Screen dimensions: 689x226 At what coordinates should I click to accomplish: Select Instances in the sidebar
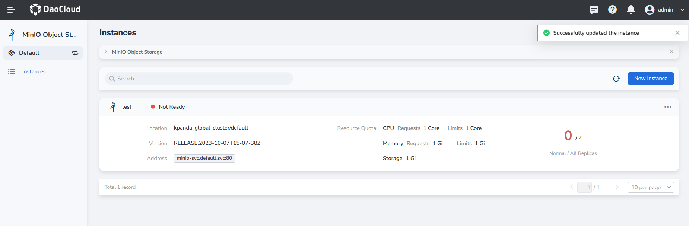click(x=34, y=71)
